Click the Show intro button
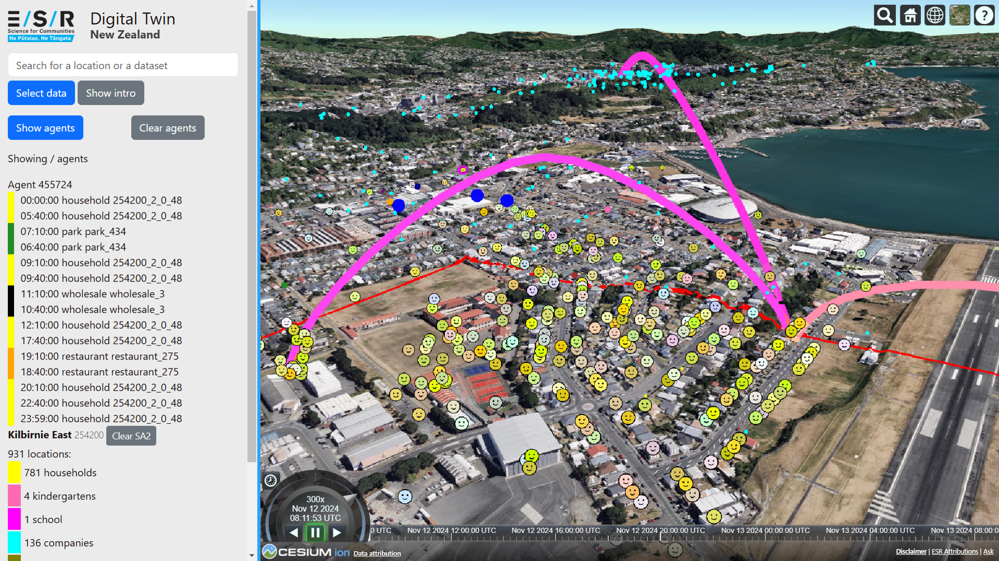The image size is (999, 561). (111, 93)
